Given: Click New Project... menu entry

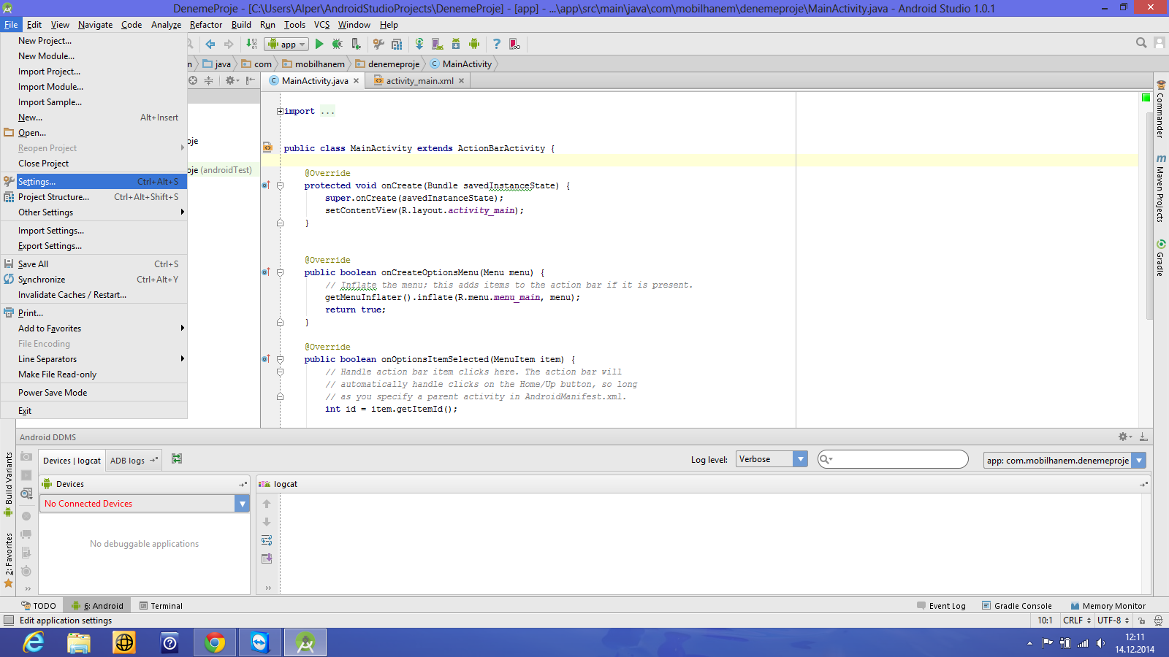Looking at the screenshot, I should 94,41.
